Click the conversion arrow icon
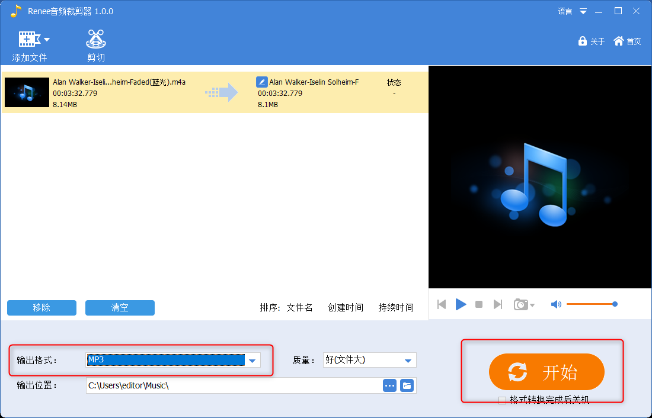 click(222, 92)
